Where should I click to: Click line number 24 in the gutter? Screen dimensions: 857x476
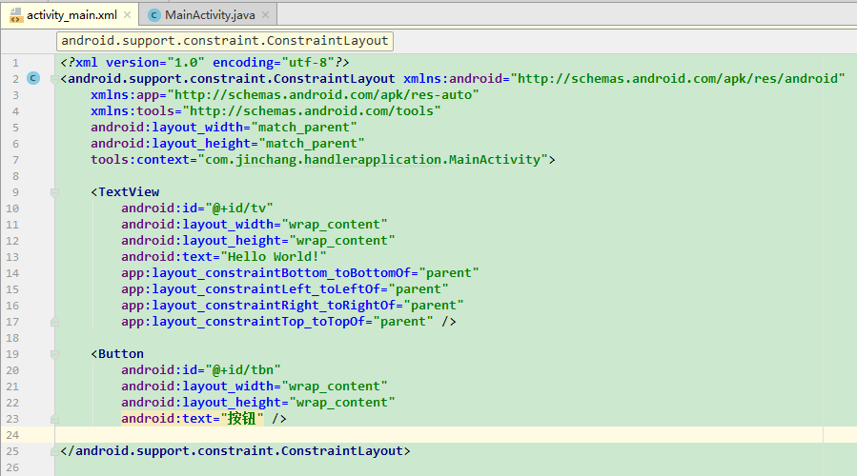pos(12,435)
